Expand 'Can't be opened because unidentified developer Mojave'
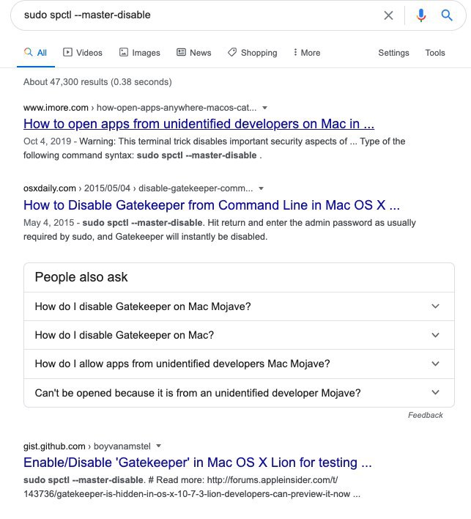Image resolution: width=471 pixels, height=519 pixels. [x=239, y=393]
